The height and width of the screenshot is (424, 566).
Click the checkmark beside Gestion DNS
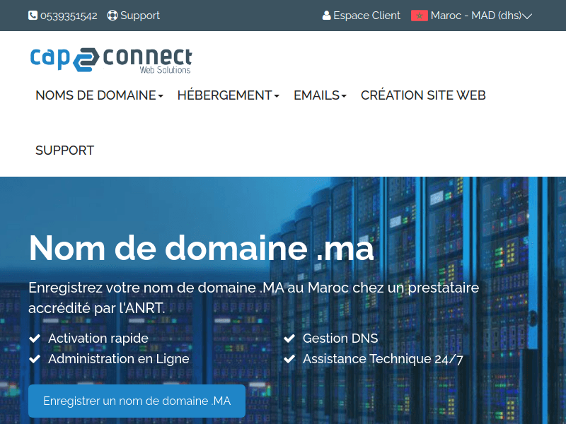tap(289, 338)
